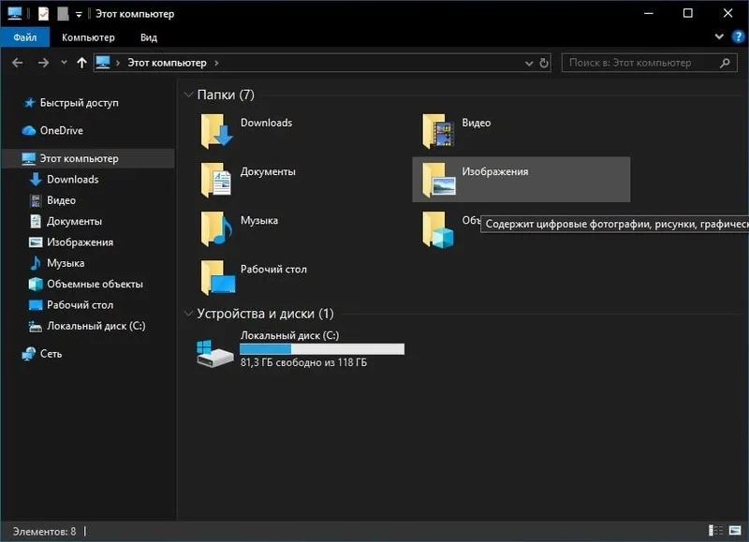The image size is (749, 542).
Task: Select the Downloads folder icon in main pane
Action: pos(216,131)
